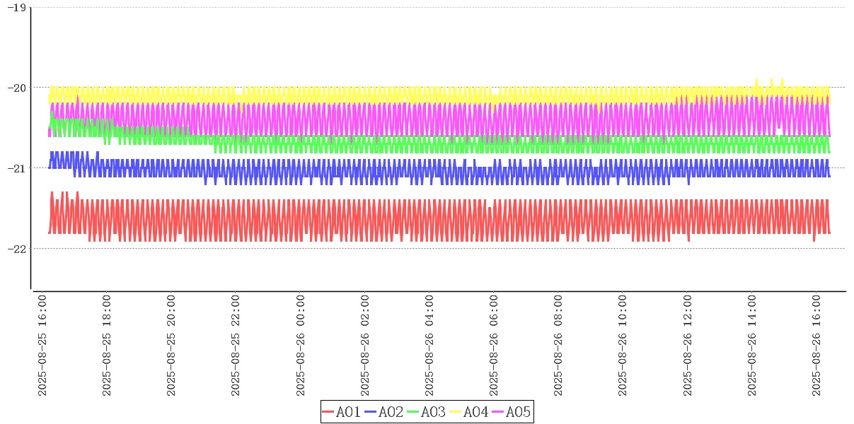Click the red A01 legend color marker
Image resolution: width=854 pixels, height=424 pixels.
(x=328, y=412)
